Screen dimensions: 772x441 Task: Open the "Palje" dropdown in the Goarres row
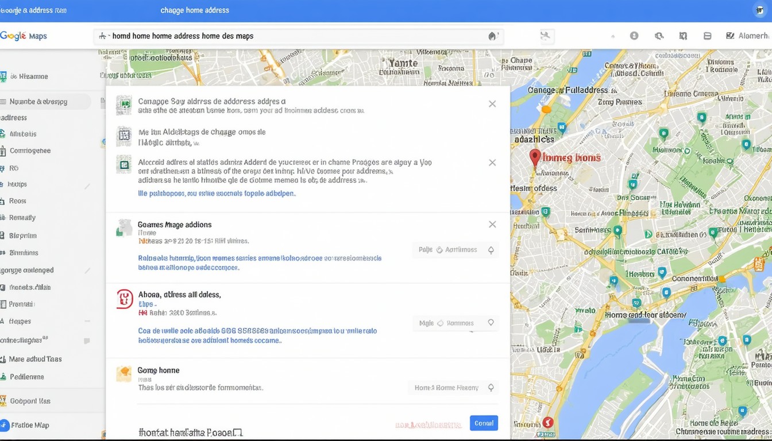point(455,250)
